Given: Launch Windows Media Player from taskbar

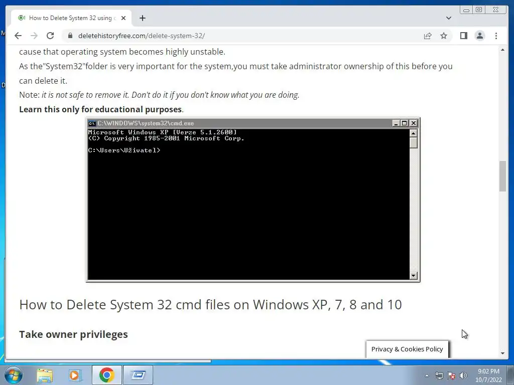Looking at the screenshot, I should 75,375.
